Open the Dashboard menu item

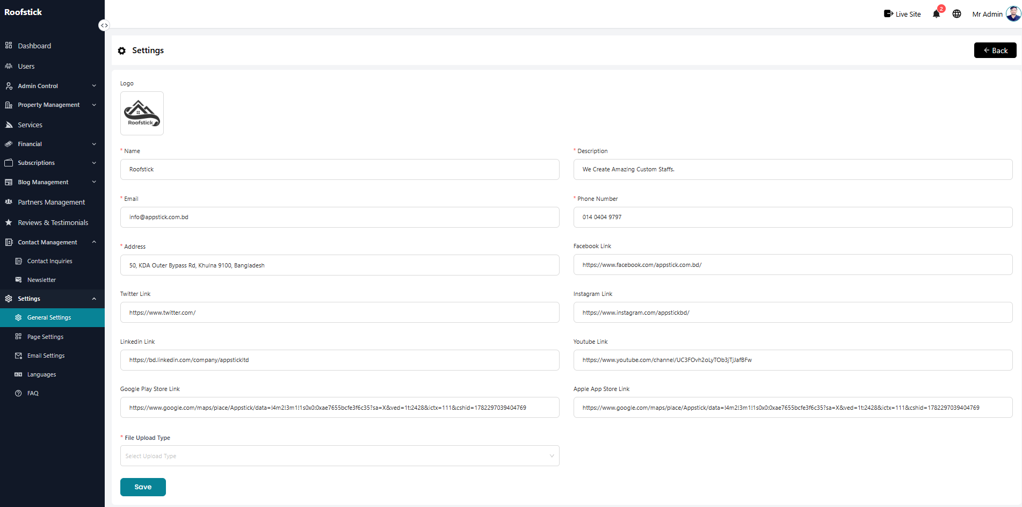[52, 46]
